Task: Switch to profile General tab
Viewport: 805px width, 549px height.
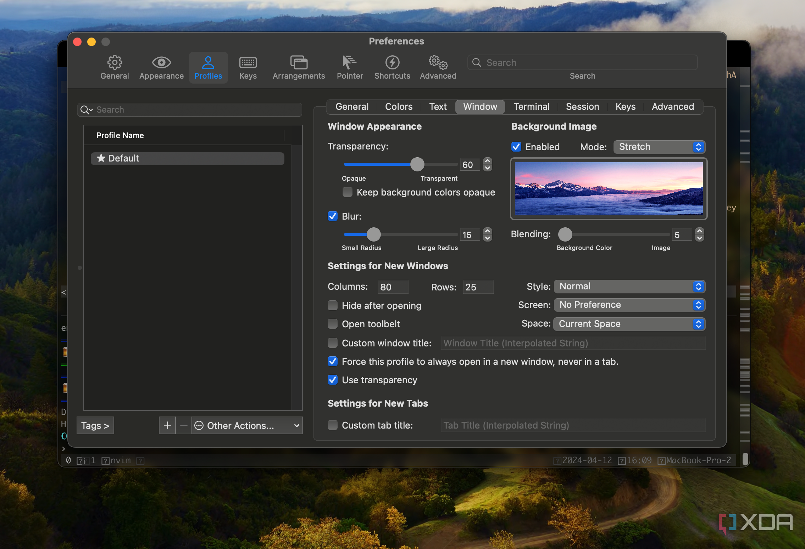Action: 352,107
